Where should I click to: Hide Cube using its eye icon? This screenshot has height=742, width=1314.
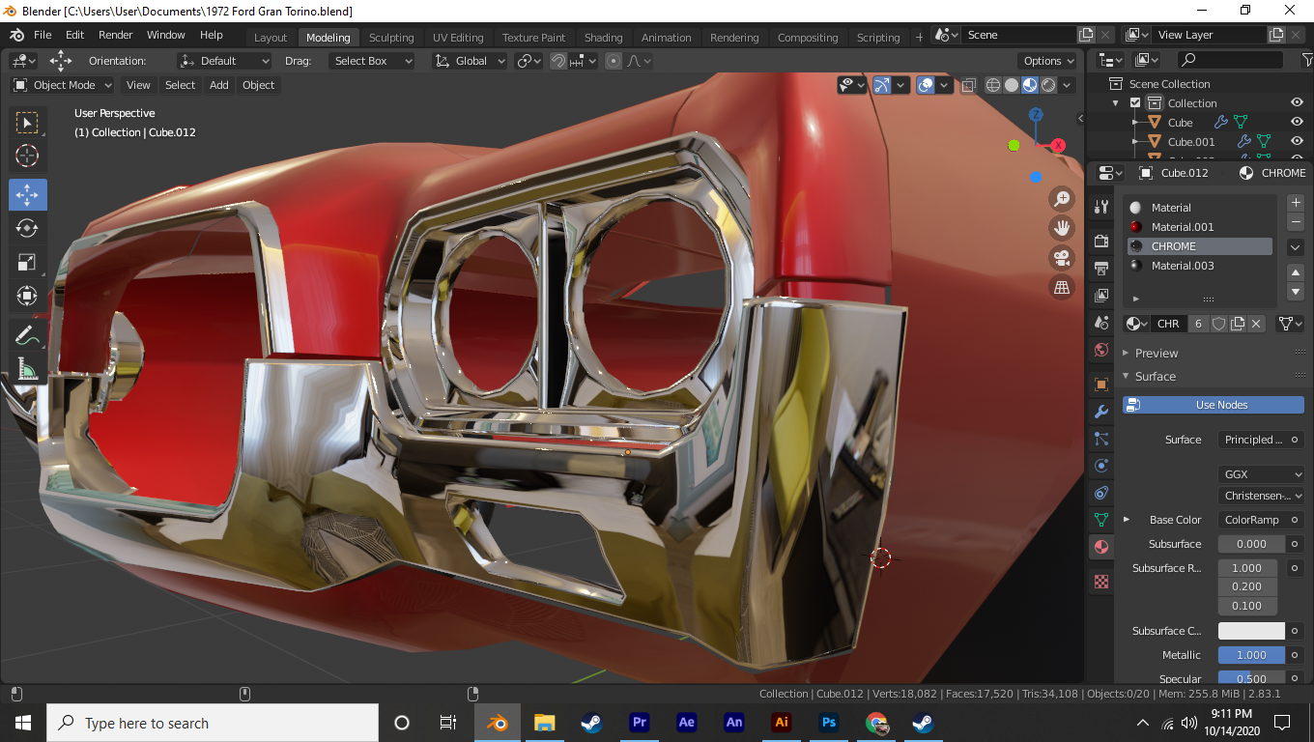(1298, 123)
